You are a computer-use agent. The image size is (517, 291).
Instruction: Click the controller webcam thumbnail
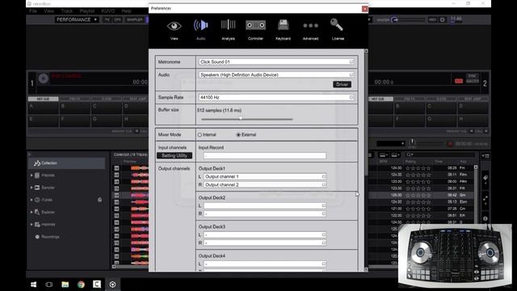pyautogui.click(x=455, y=255)
